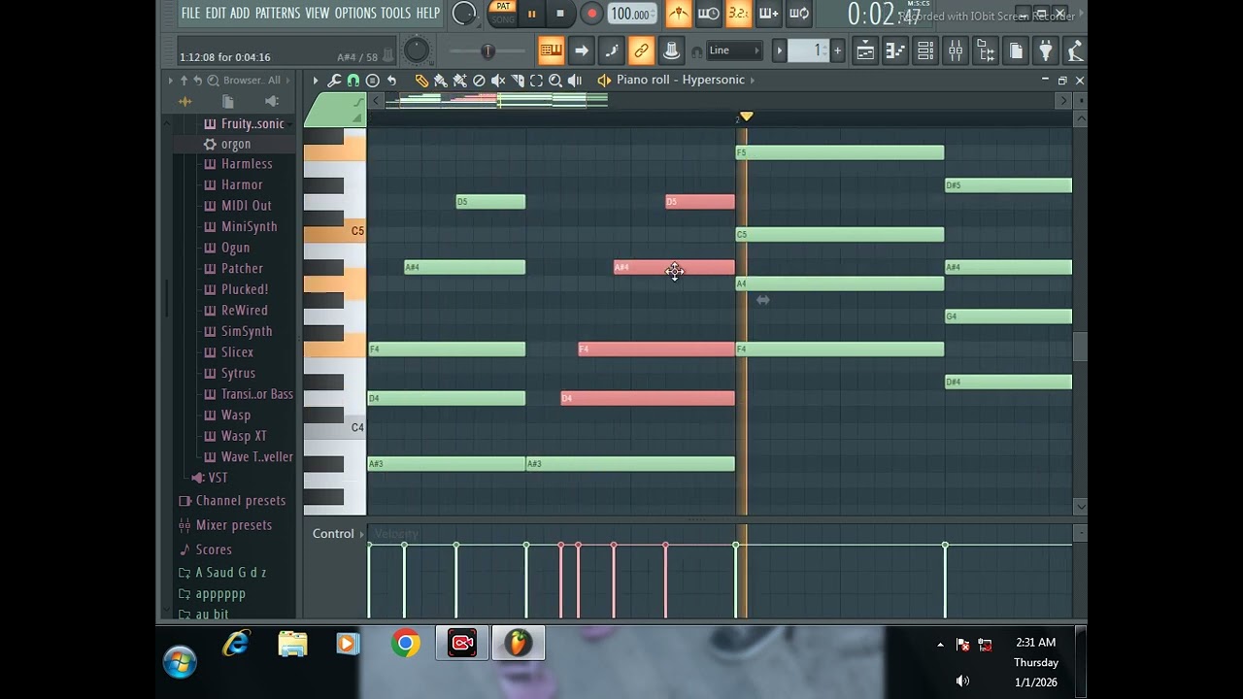Open the OPTIONS menu
1243x699 pixels.
click(x=355, y=13)
